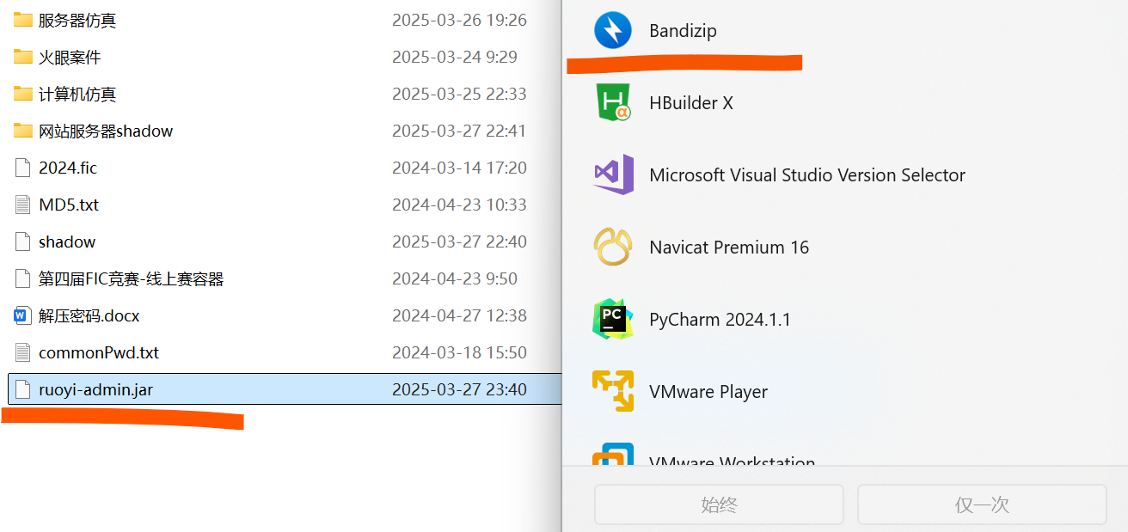Image resolution: width=1128 pixels, height=532 pixels.
Task: Click the date 2024-04-27 12:38
Action: click(459, 315)
